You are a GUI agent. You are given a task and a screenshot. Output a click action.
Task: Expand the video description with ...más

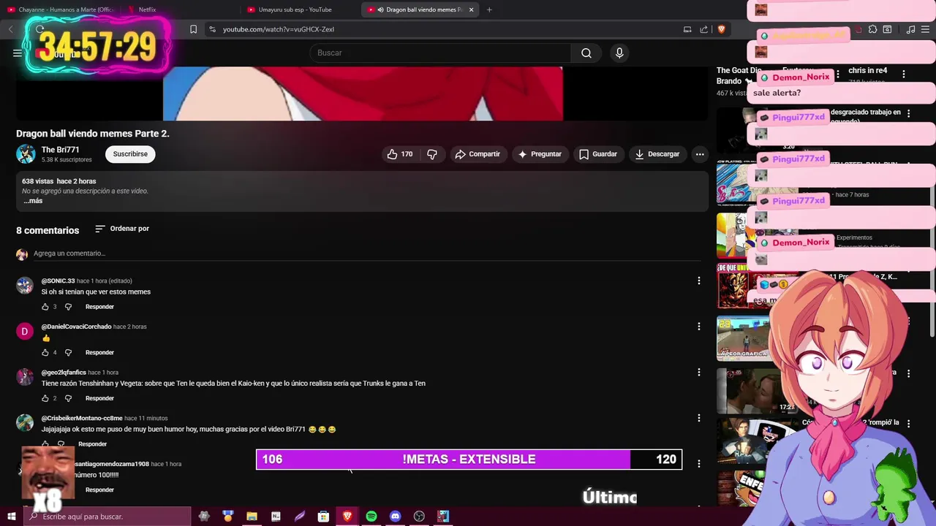tap(33, 201)
